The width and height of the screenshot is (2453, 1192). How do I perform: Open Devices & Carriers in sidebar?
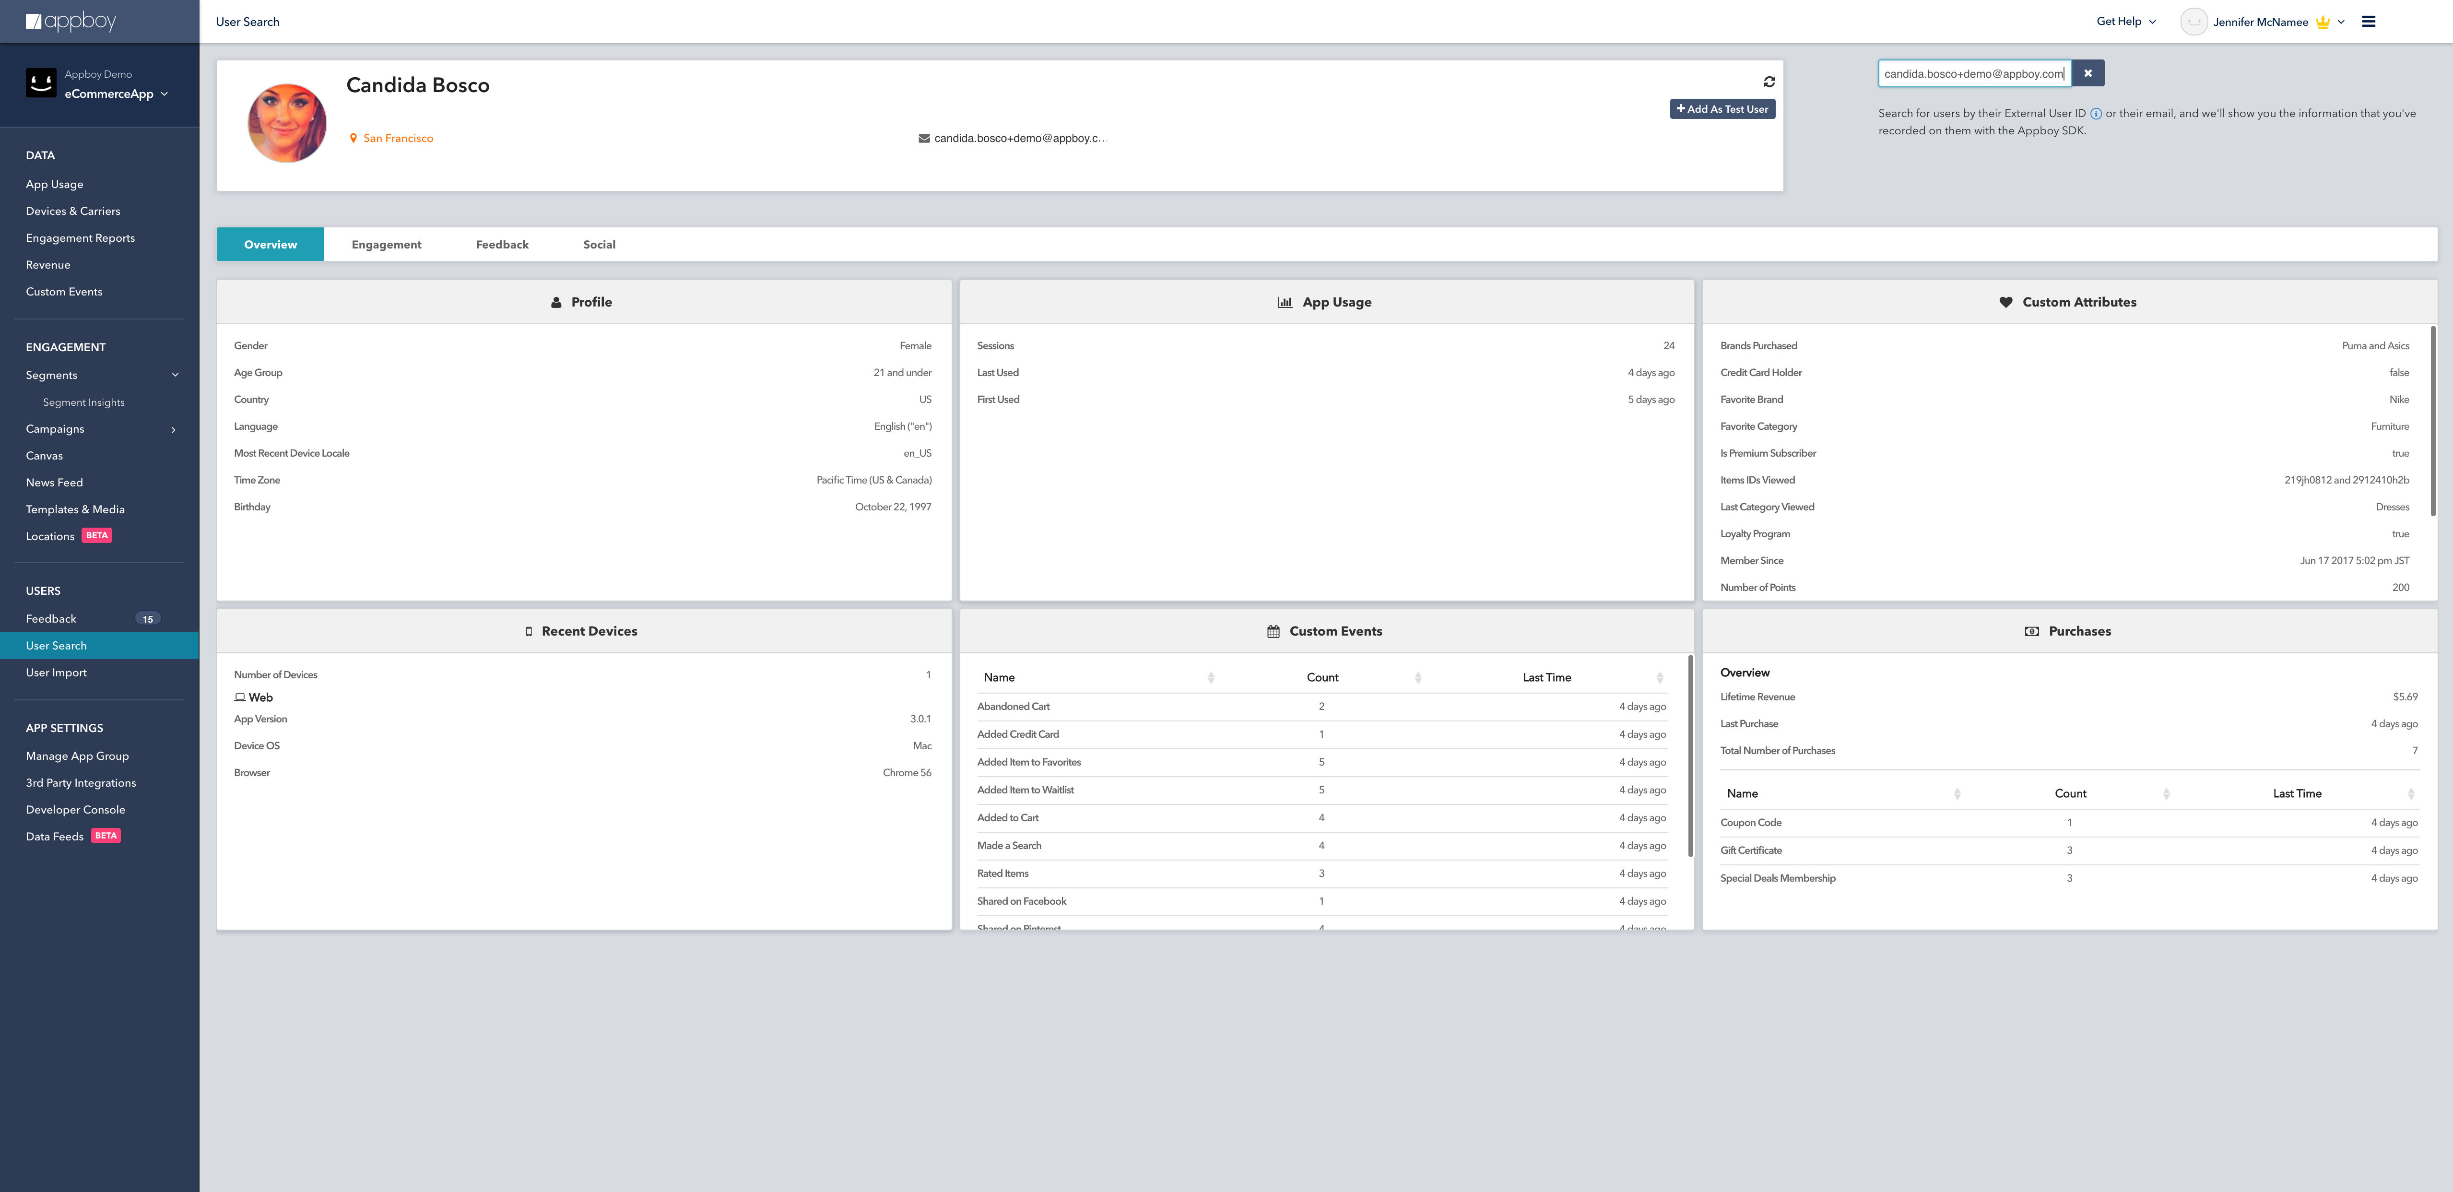73,212
